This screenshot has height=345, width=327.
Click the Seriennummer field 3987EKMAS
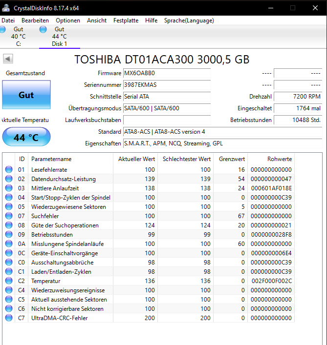[x=167, y=85]
